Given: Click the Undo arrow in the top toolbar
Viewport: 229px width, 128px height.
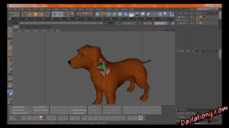Looking at the screenshot, I should click(x=11, y=14).
